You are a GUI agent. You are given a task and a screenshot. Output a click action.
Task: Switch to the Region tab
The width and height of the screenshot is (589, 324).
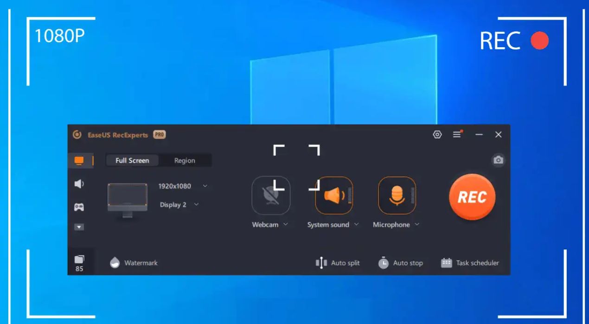[x=185, y=161]
